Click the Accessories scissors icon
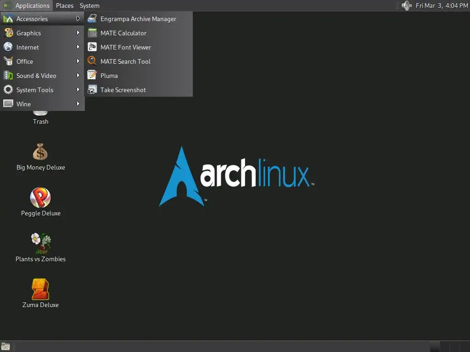 pos(8,18)
